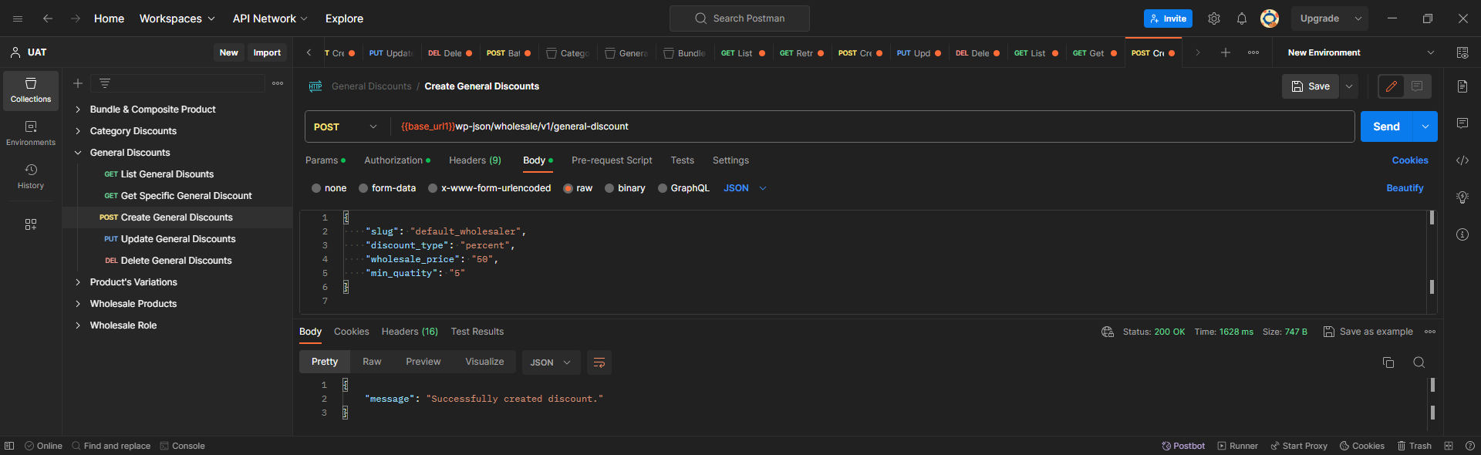Add a new collection with plus icon
The width and height of the screenshot is (1481, 455).
pos(78,83)
